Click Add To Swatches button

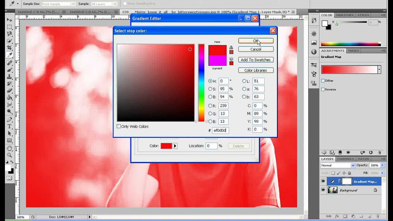tap(256, 60)
